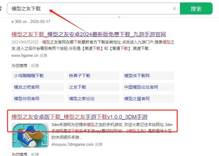Open the 3DM手游 模型之友安卓版下载 result title
Image resolution: width=219 pixels, height=156 pixels.
(80, 117)
